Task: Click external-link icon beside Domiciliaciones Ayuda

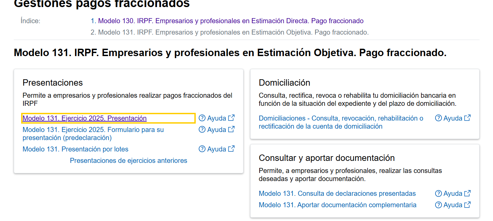Action: tap(467, 118)
